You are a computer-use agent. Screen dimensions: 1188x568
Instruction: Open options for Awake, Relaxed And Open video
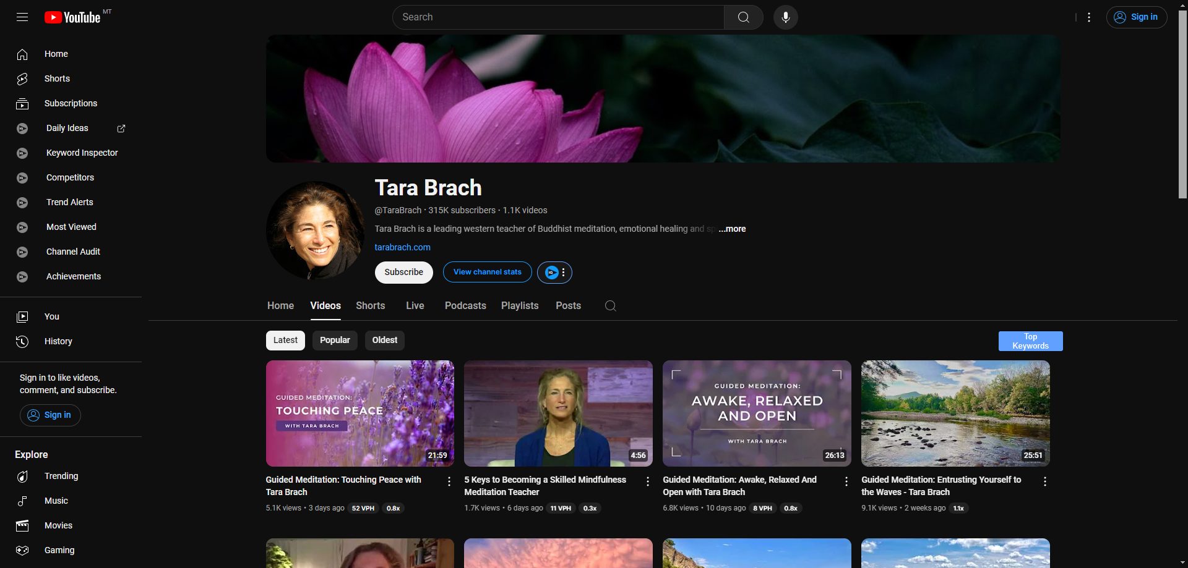(846, 481)
